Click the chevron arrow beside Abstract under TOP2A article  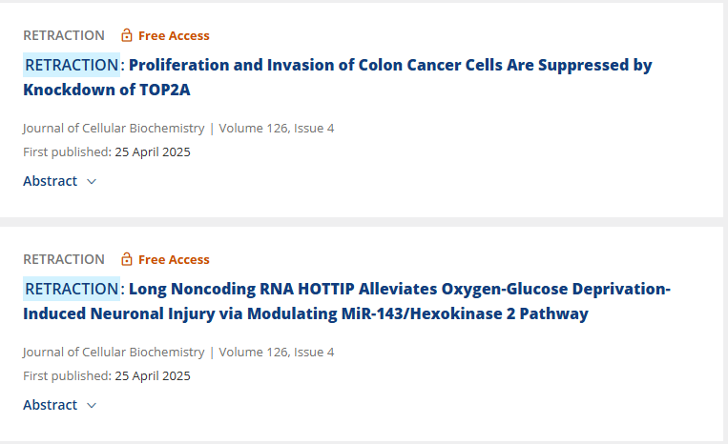click(x=92, y=181)
